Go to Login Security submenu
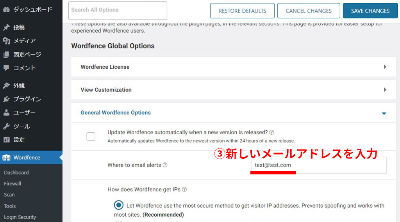The width and height of the screenshot is (400, 222). click(20, 217)
